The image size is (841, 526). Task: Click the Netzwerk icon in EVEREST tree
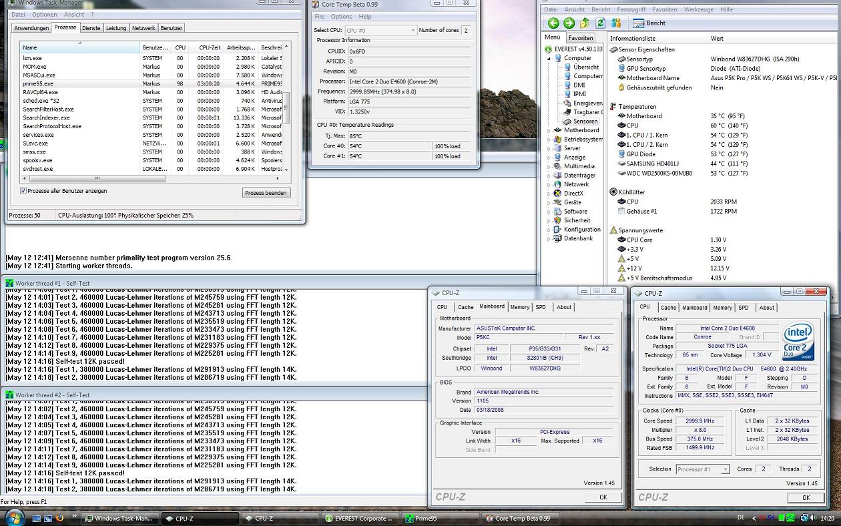click(558, 184)
